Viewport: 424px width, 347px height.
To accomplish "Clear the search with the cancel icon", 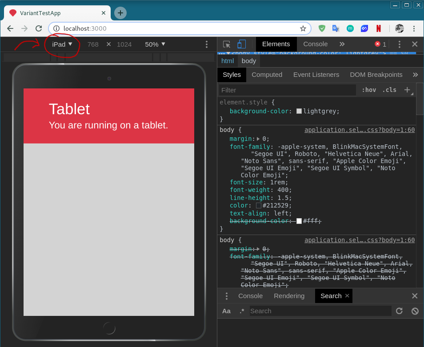I will click(415, 311).
